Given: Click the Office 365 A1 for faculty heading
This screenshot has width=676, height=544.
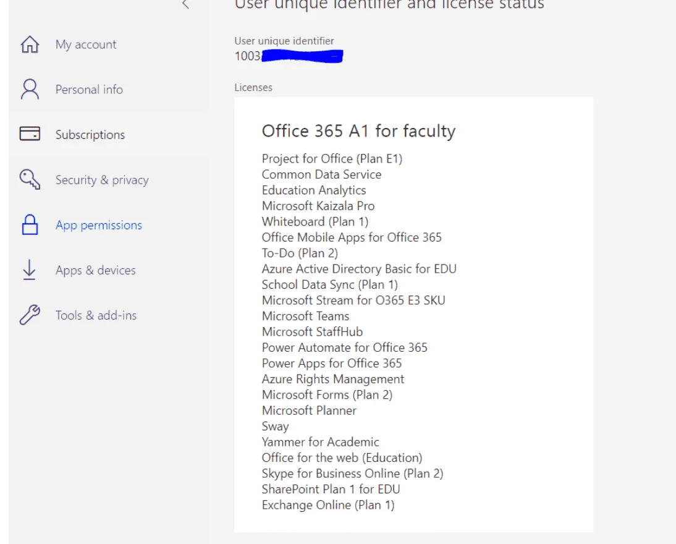Looking at the screenshot, I should [358, 131].
